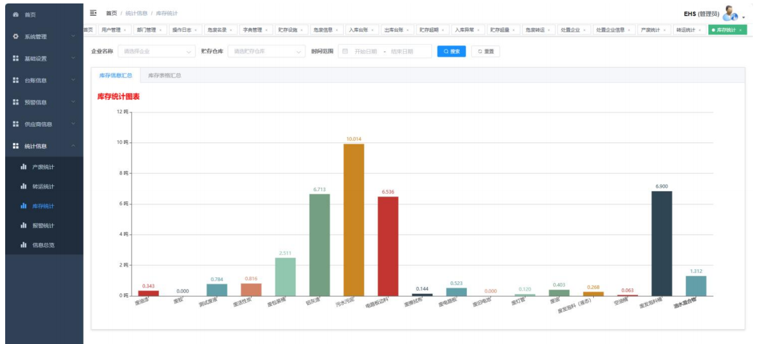Click the 库存统计图表 chart title

118,96
